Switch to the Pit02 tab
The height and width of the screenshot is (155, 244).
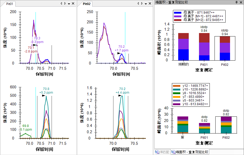(x=87, y=4)
